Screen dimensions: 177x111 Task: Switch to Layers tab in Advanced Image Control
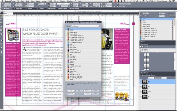click(151, 78)
